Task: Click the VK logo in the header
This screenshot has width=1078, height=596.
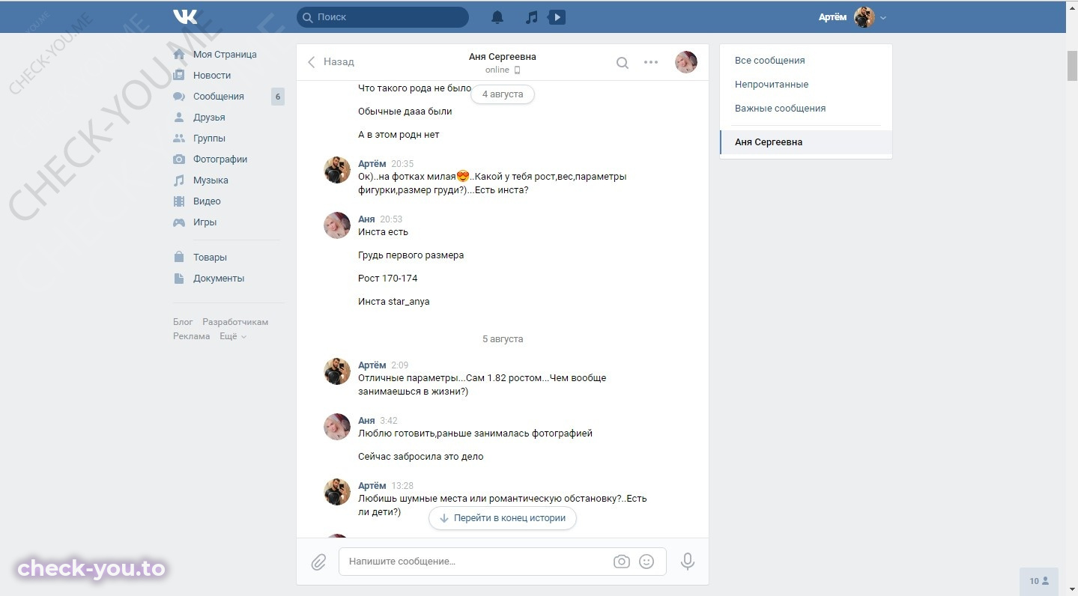Action: click(x=185, y=16)
